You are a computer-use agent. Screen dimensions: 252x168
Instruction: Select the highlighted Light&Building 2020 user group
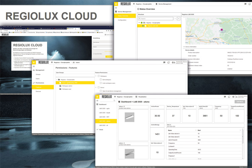click(x=75, y=83)
